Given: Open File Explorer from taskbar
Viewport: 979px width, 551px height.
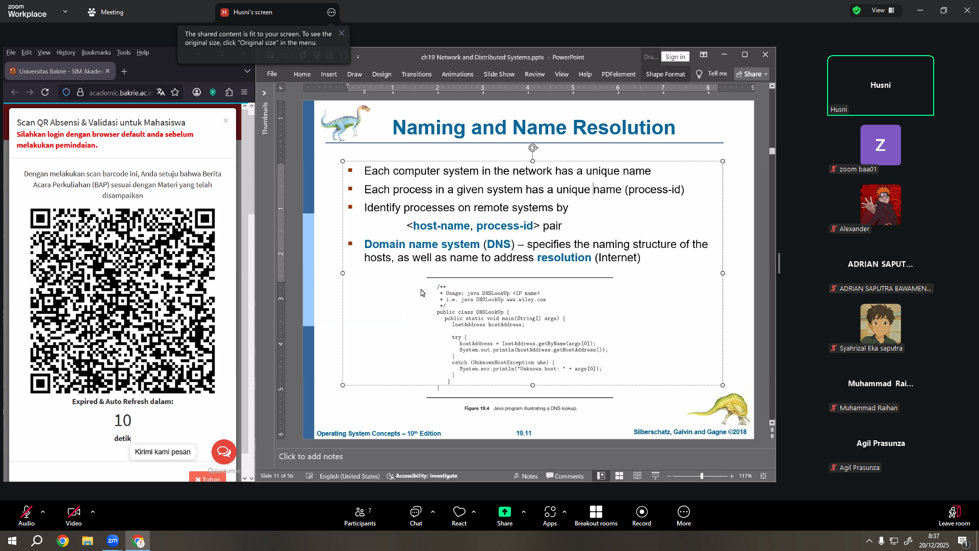Looking at the screenshot, I should tap(87, 541).
